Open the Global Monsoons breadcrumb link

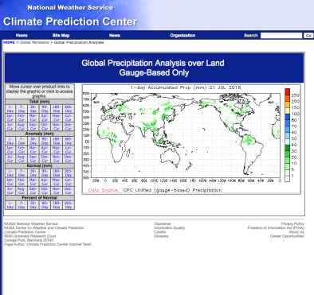tap(34, 42)
